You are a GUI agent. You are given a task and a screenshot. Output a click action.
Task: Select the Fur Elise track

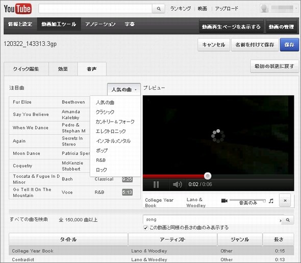pos(49,102)
